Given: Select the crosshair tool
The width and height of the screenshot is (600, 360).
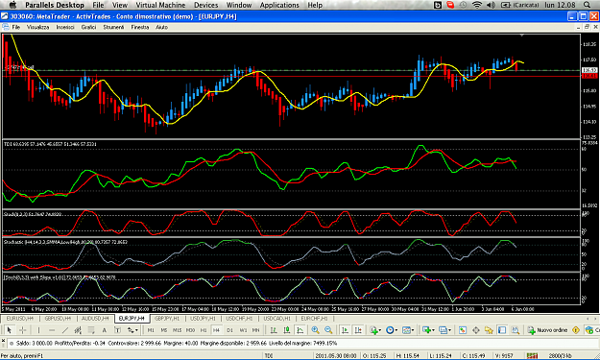Looking at the screenshot, I should pos(22,330).
